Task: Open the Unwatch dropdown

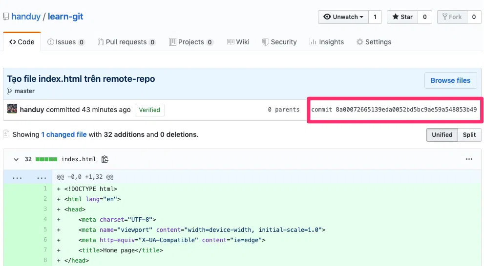Action: coord(343,17)
